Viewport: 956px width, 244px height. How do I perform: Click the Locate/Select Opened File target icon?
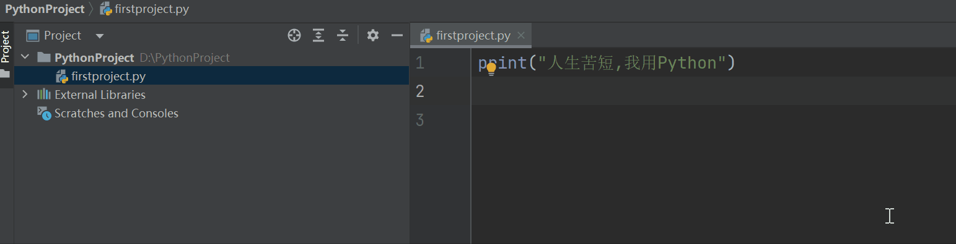pyautogui.click(x=294, y=35)
